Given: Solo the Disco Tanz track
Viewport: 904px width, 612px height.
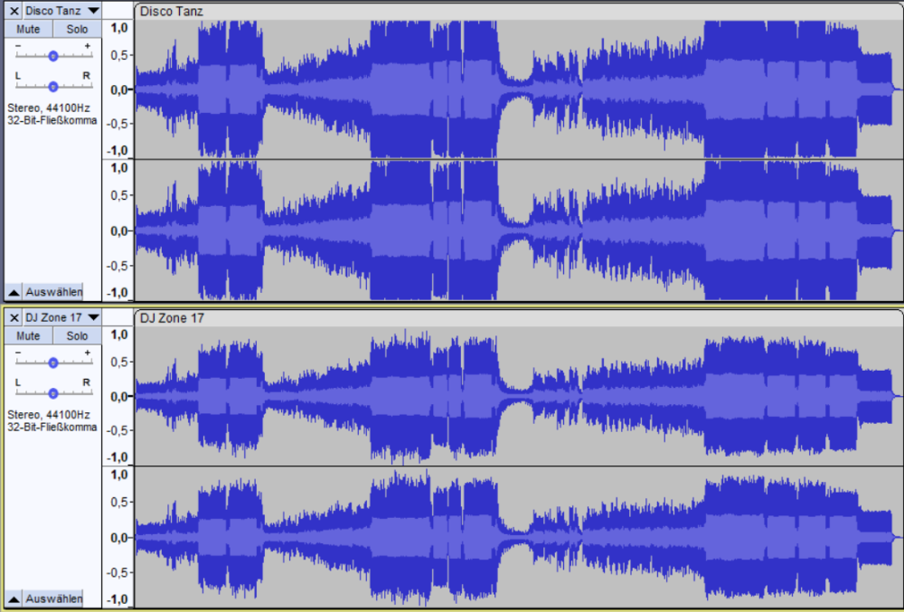Looking at the screenshot, I should click(x=77, y=29).
